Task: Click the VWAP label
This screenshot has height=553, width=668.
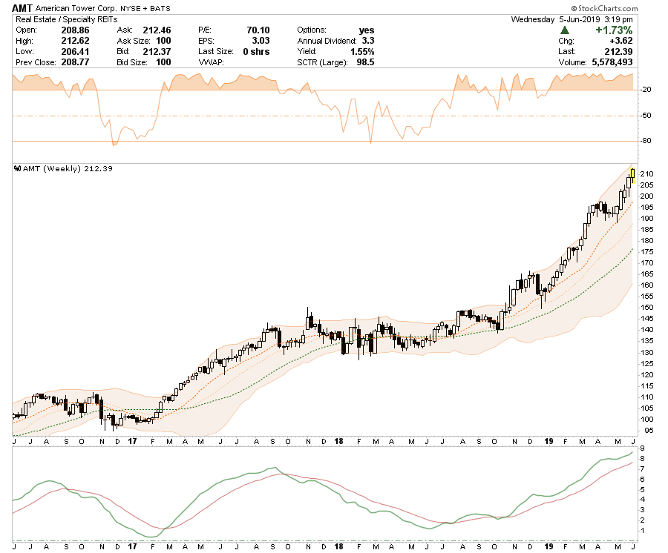Action: tap(211, 62)
